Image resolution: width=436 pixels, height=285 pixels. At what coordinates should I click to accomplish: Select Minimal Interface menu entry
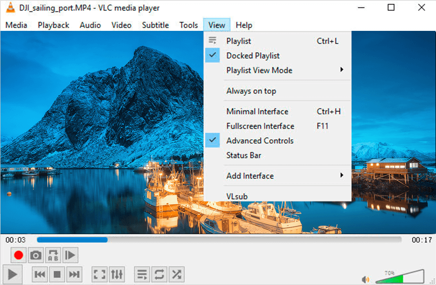click(257, 112)
